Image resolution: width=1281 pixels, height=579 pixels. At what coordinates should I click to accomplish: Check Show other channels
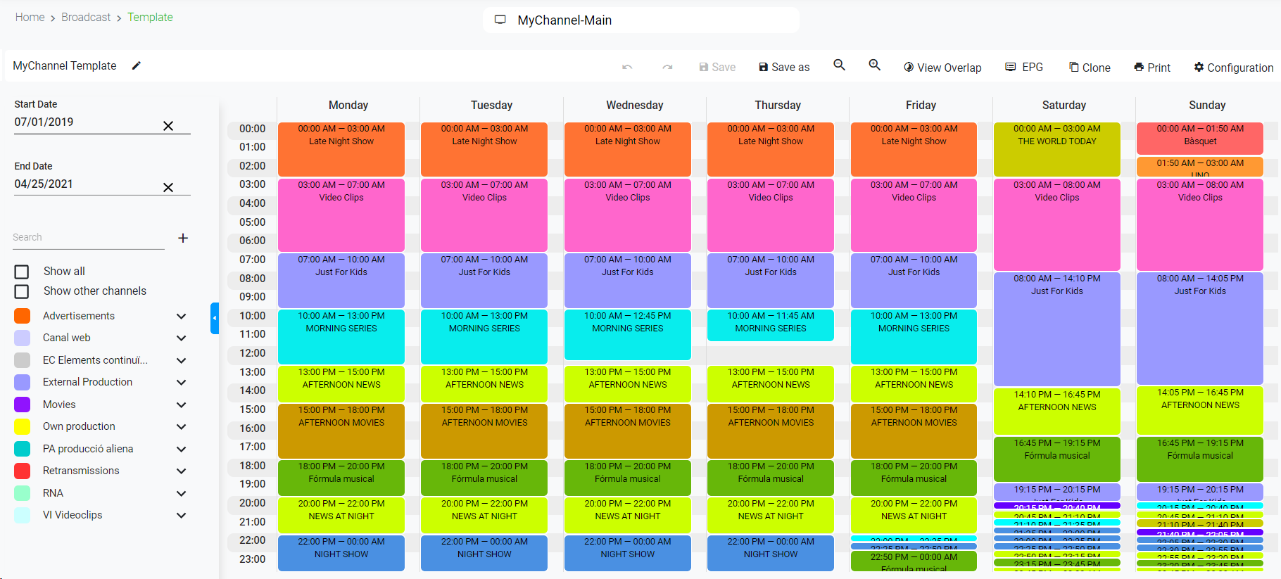[x=22, y=291]
